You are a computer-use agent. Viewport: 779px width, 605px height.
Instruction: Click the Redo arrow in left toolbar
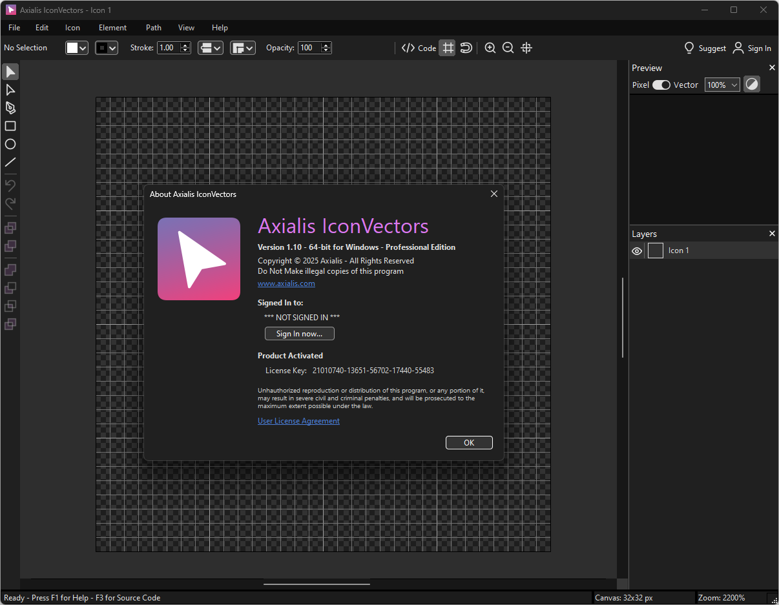10,203
